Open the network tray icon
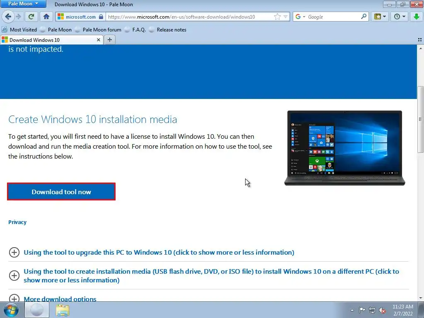The width and height of the screenshot is (424, 318). [372, 310]
